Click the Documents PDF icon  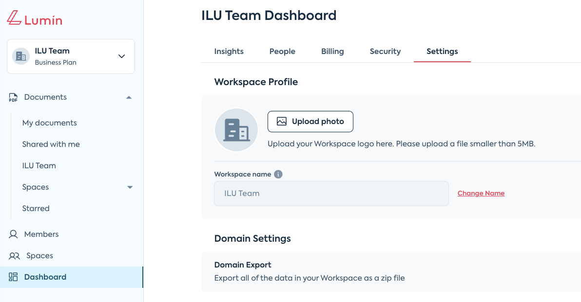[13, 97]
